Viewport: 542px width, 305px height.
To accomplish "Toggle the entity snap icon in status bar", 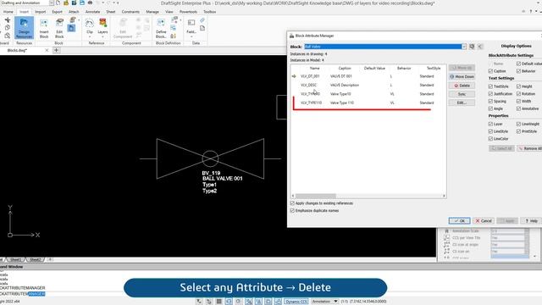I will [248, 302].
